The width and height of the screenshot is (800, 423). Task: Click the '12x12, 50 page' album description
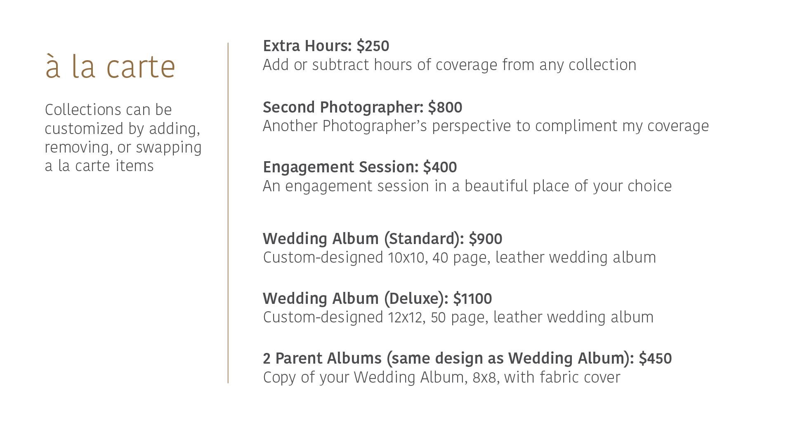458,317
